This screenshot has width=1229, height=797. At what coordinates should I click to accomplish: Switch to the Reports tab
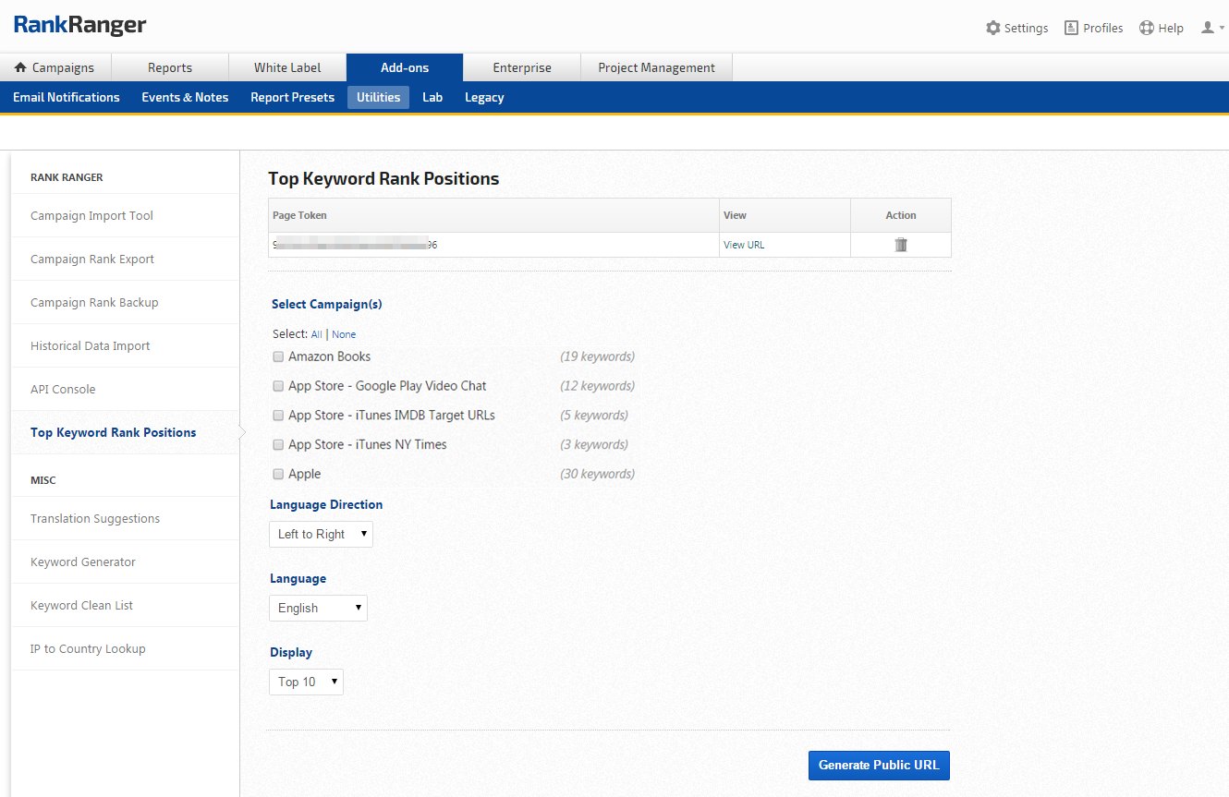(x=170, y=67)
